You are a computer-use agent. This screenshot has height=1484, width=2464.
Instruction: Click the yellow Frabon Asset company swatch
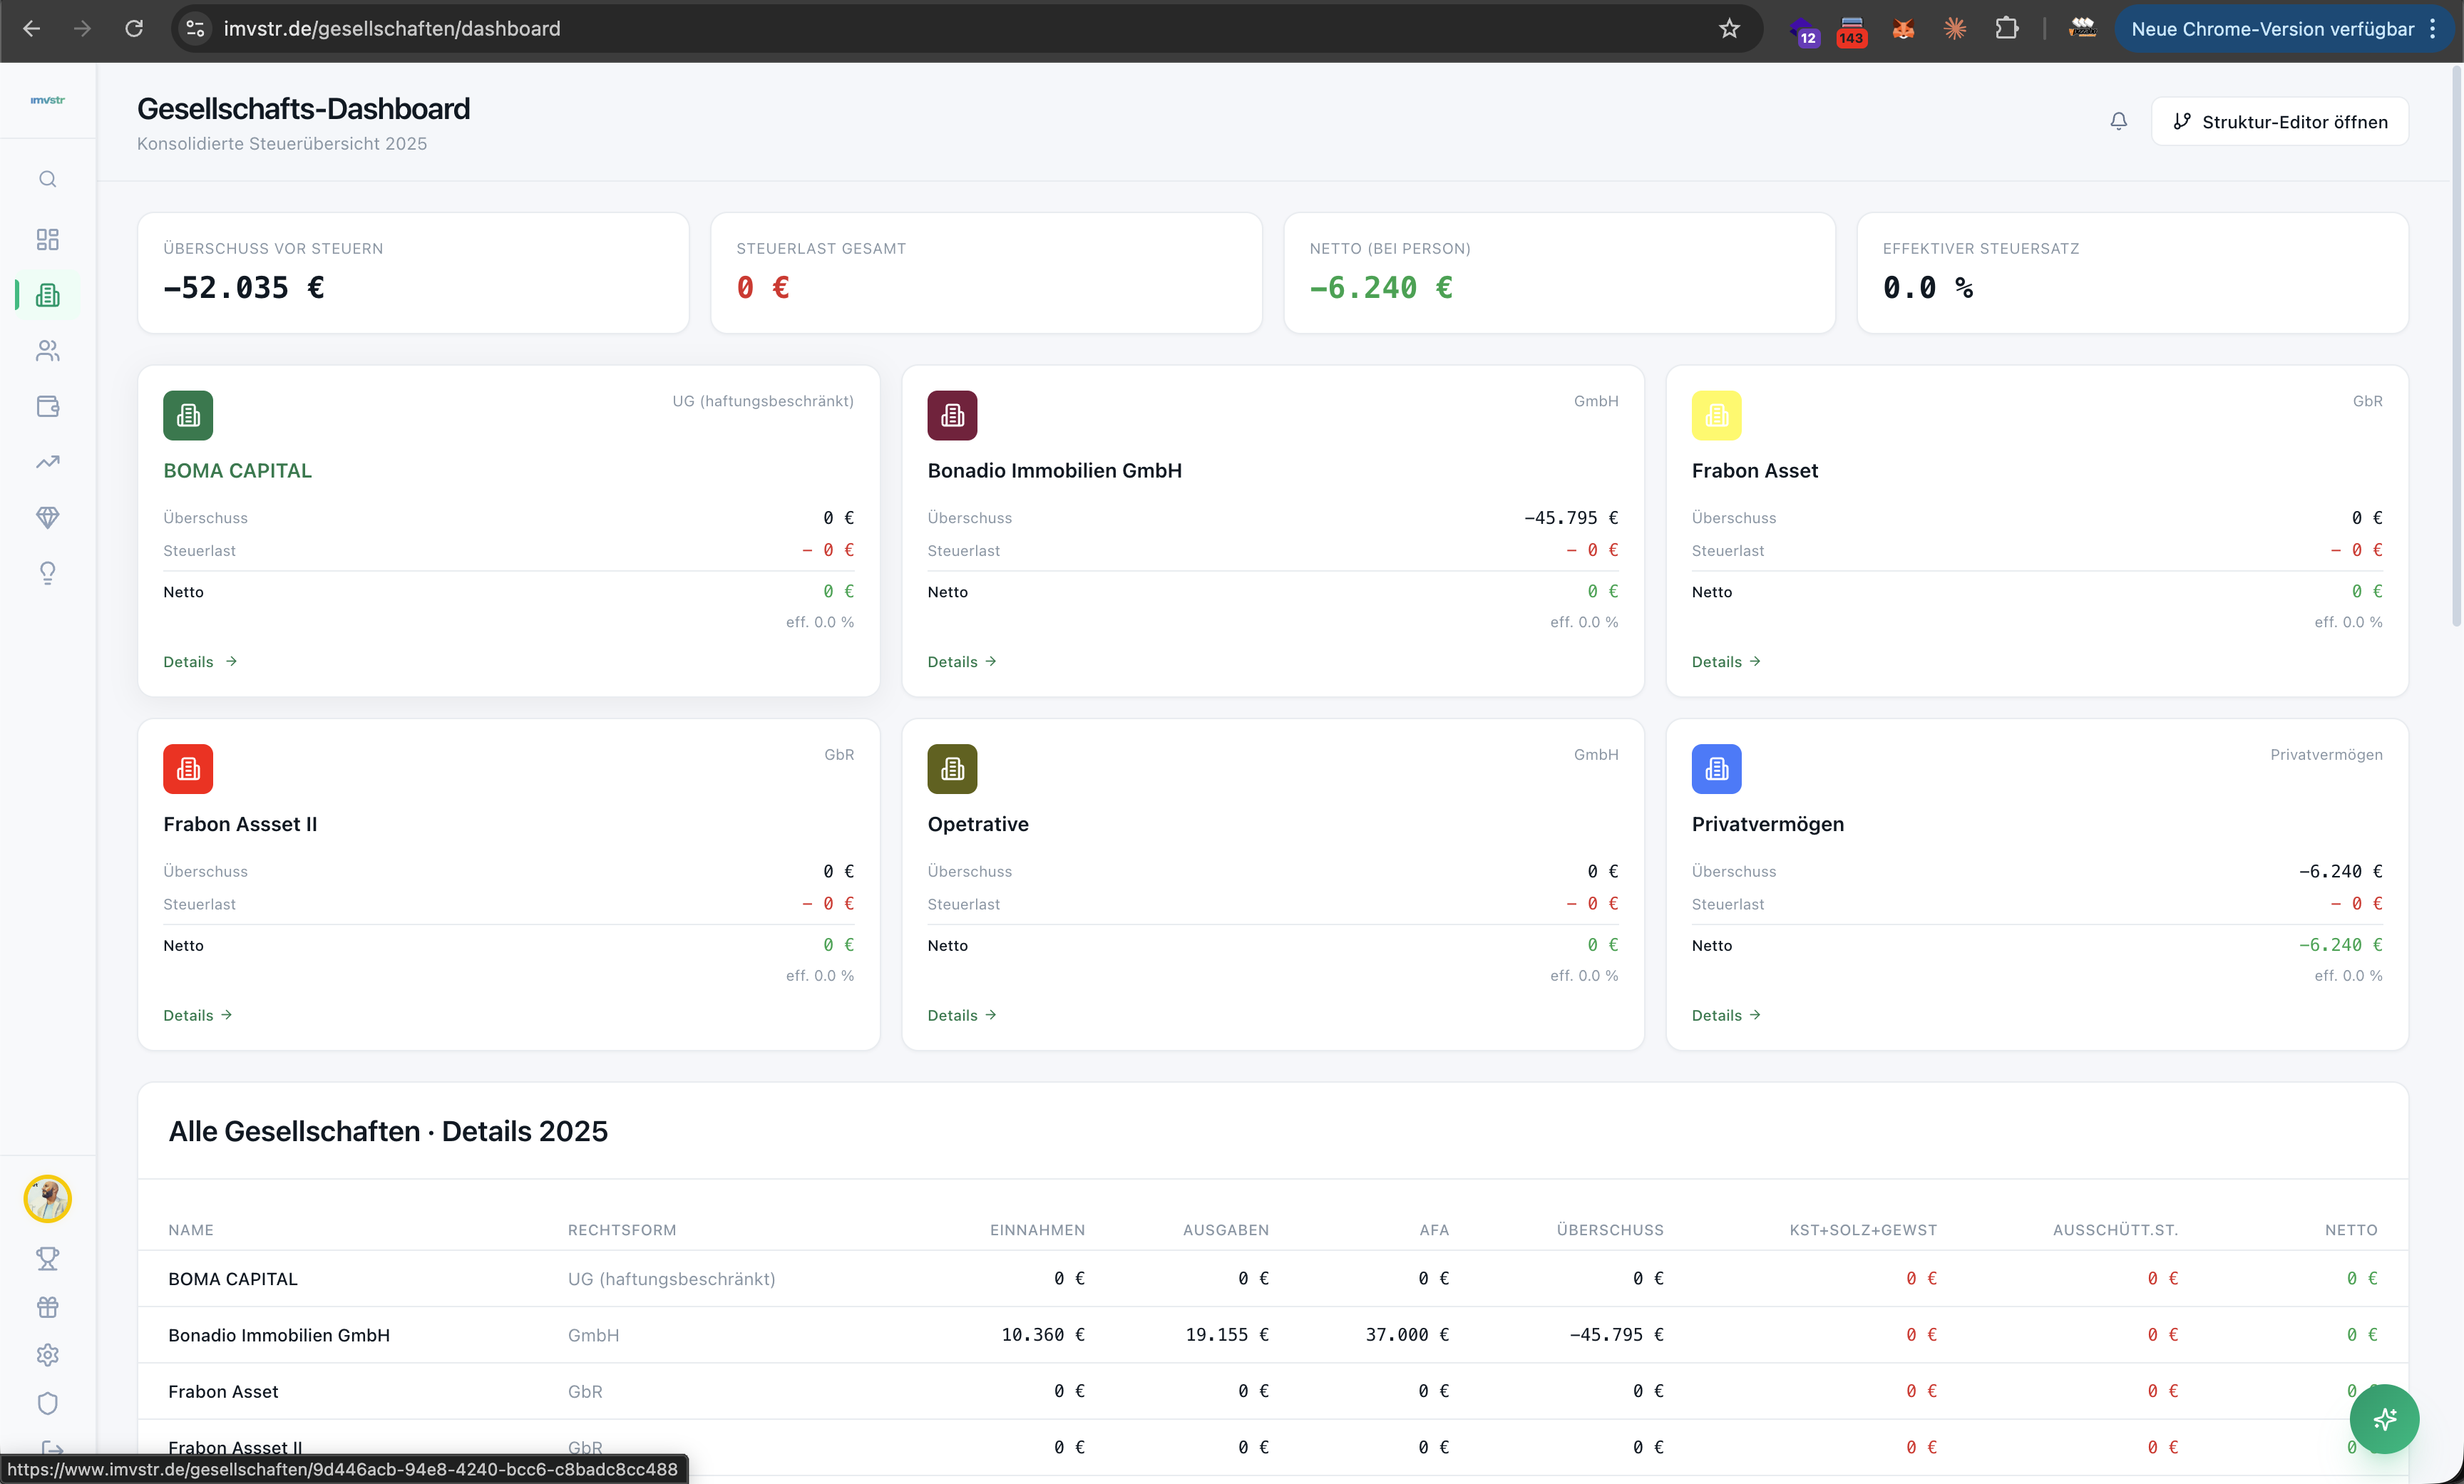coord(1716,415)
